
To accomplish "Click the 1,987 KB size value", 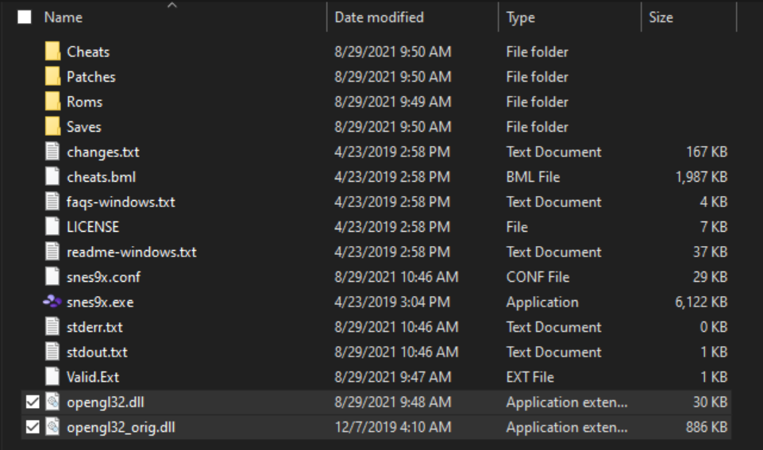I will [701, 177].
